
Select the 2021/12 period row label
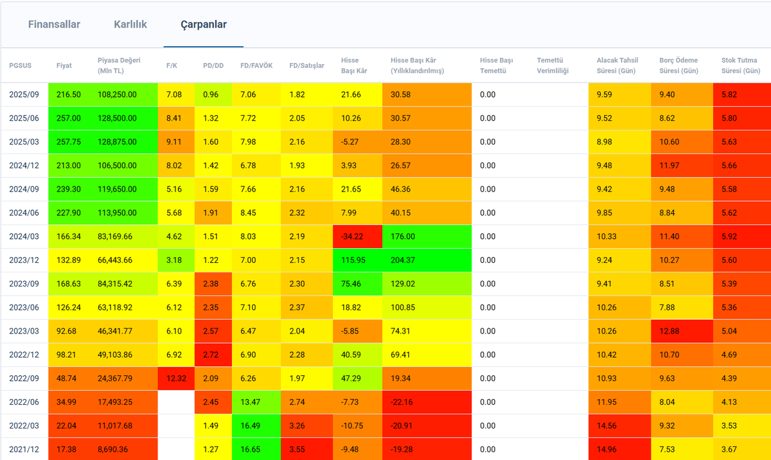click(x=24, y=450)
